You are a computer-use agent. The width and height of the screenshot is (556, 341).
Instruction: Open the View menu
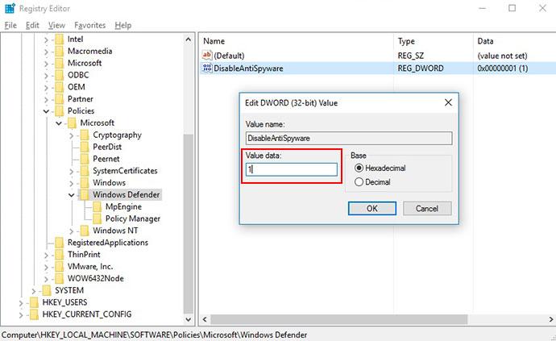56,25
